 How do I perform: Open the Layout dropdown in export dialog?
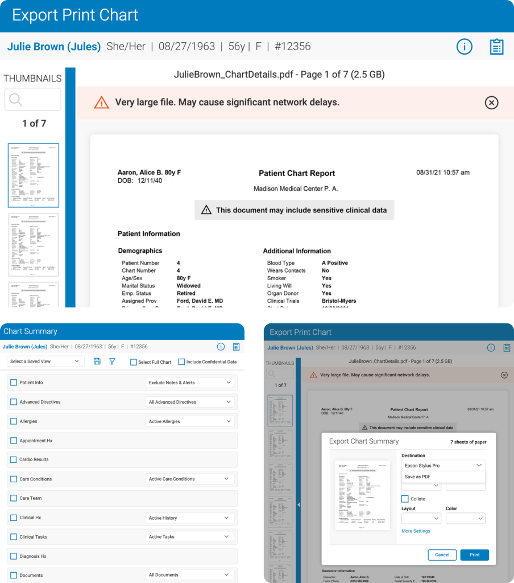click(x=421, y=519)
